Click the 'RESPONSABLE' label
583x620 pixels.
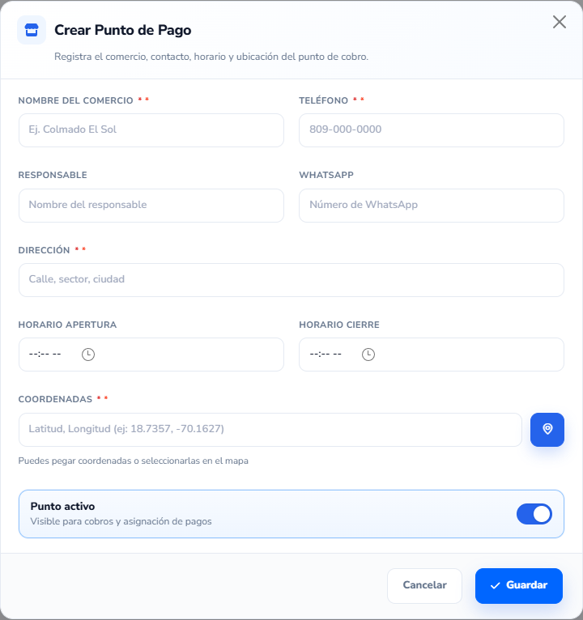(x=53, y=175)
